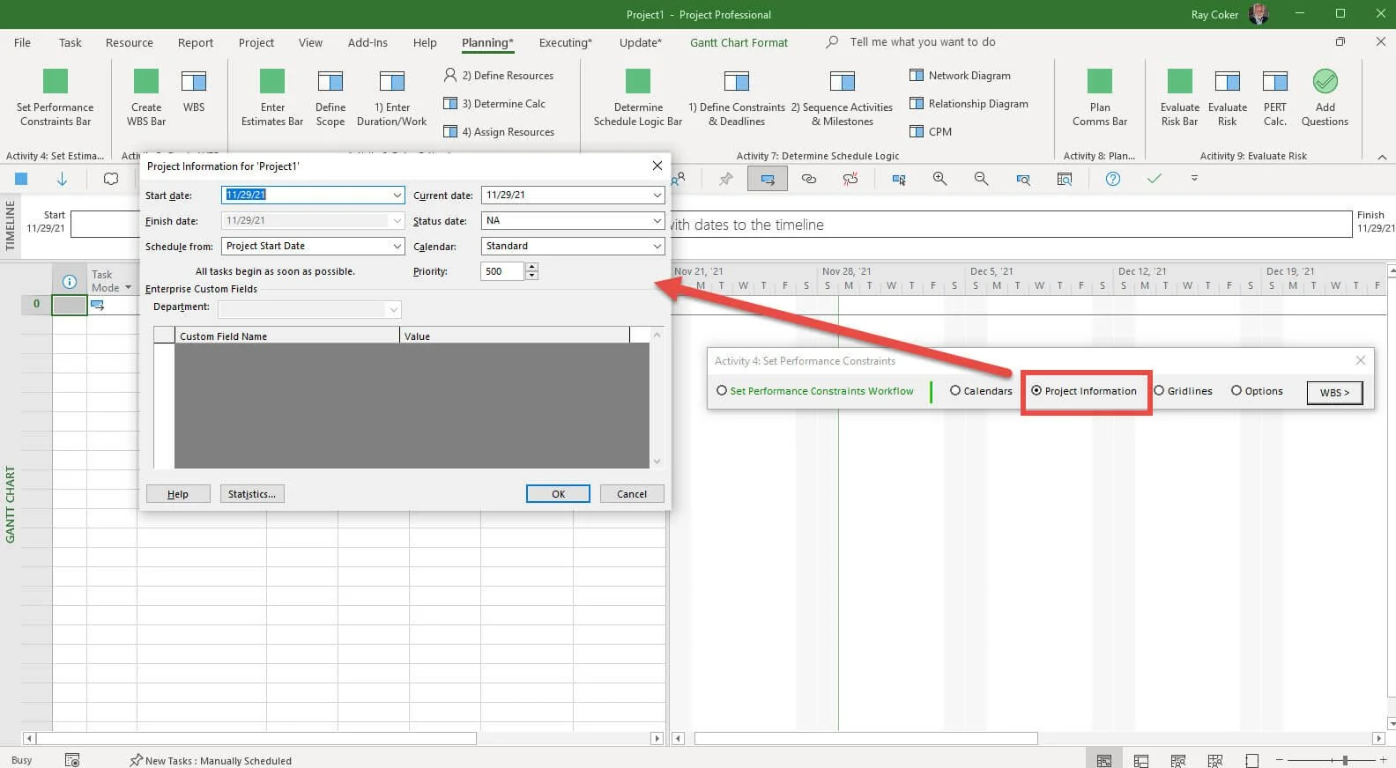The width and height of the screenshot is (1396, 768).
Task: Open the Network Diagram view
Action: coord(961,76)
